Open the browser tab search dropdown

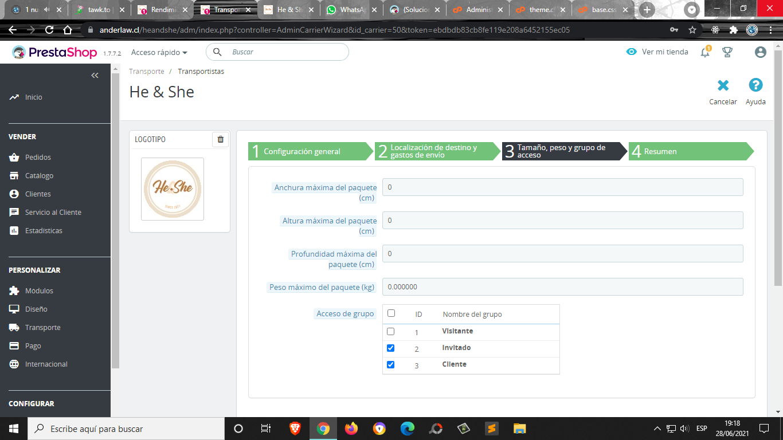[x=692, y=10]
